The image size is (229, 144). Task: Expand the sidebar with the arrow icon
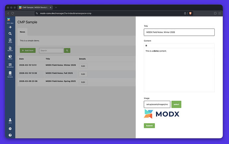point(10,27)
